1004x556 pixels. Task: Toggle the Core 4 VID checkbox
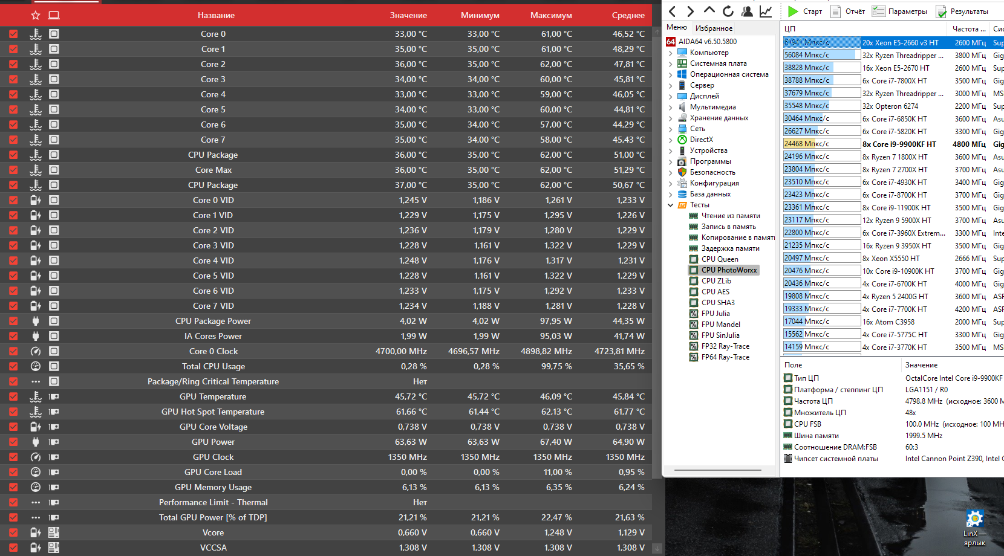13,260
